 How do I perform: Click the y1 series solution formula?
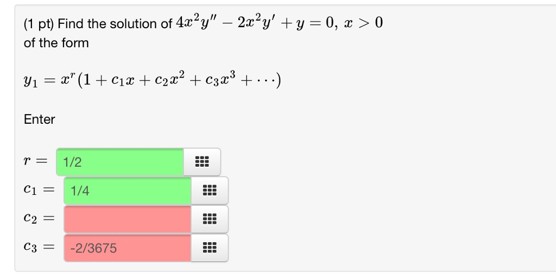152,81
